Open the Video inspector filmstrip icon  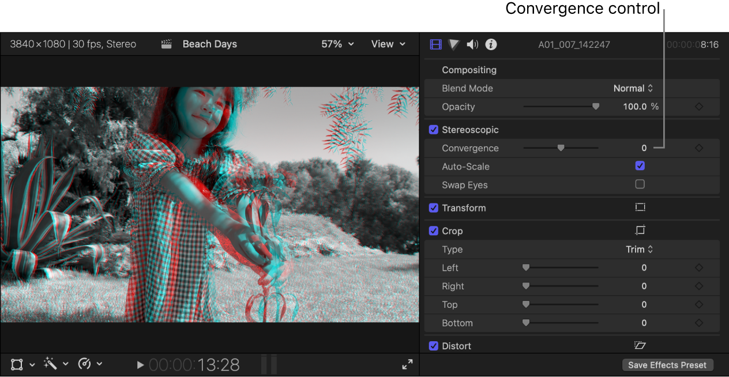[435, 44]
